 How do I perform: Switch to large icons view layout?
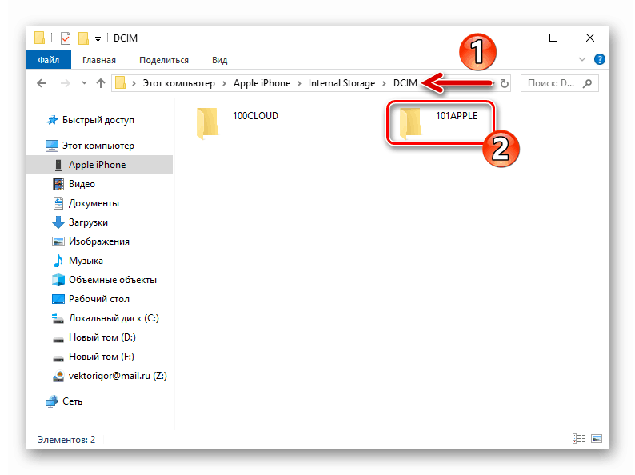pos(597,438)
